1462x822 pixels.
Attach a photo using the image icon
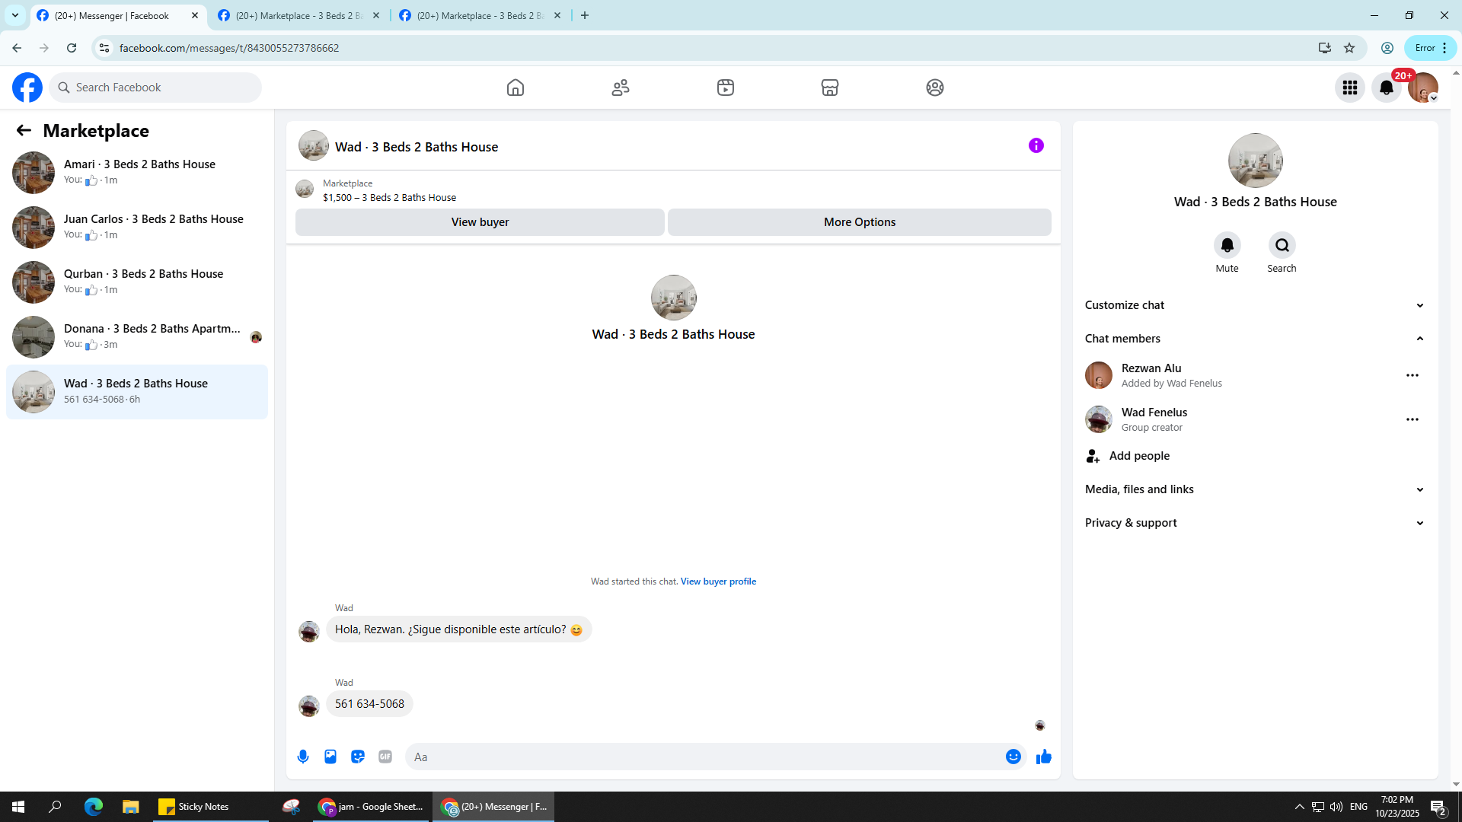coord(330,757)
